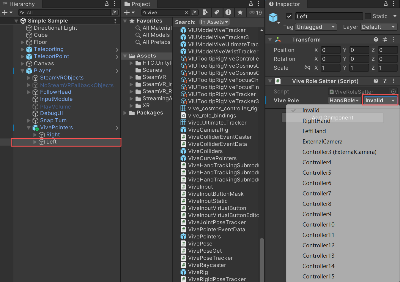Open the Invalid role value dropdown
This screenshot has width=400, height=282.
(x=380, y=101)
